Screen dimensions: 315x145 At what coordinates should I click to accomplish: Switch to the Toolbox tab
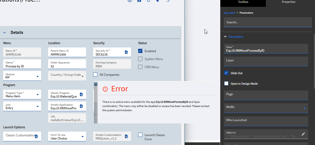point(243,2)
